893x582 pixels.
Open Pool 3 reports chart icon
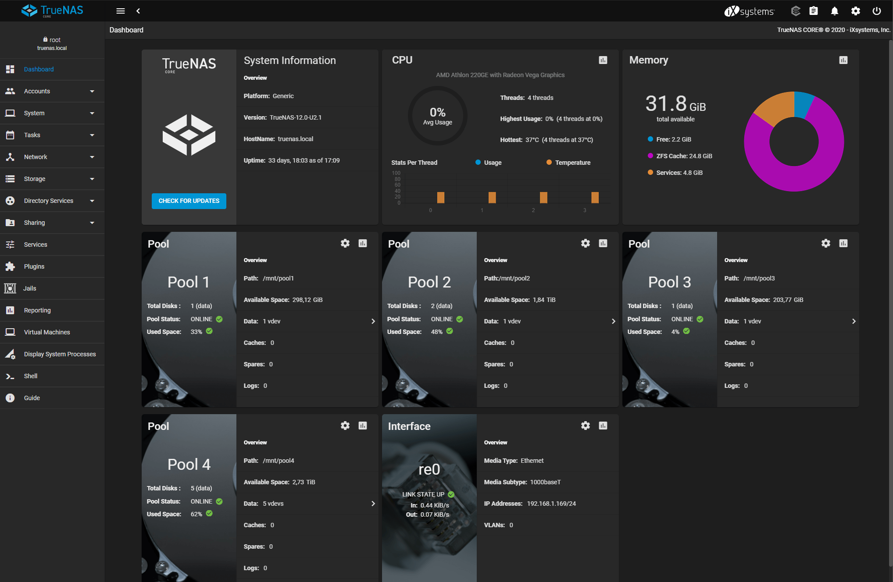pyautogui.click(x=843, y=243)
